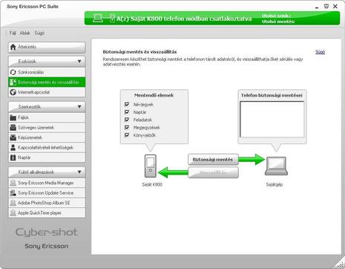Click the person icon beside Kapcsolatfelvételi lehetőségek

pyautogui.click(x=13, y=148)
